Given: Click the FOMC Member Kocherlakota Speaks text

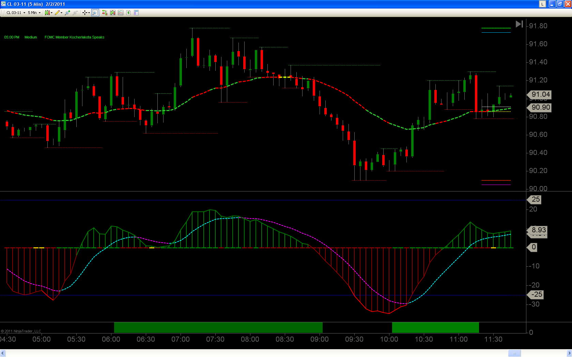Looking at the screenshot, I should click(x=74, y=37).
